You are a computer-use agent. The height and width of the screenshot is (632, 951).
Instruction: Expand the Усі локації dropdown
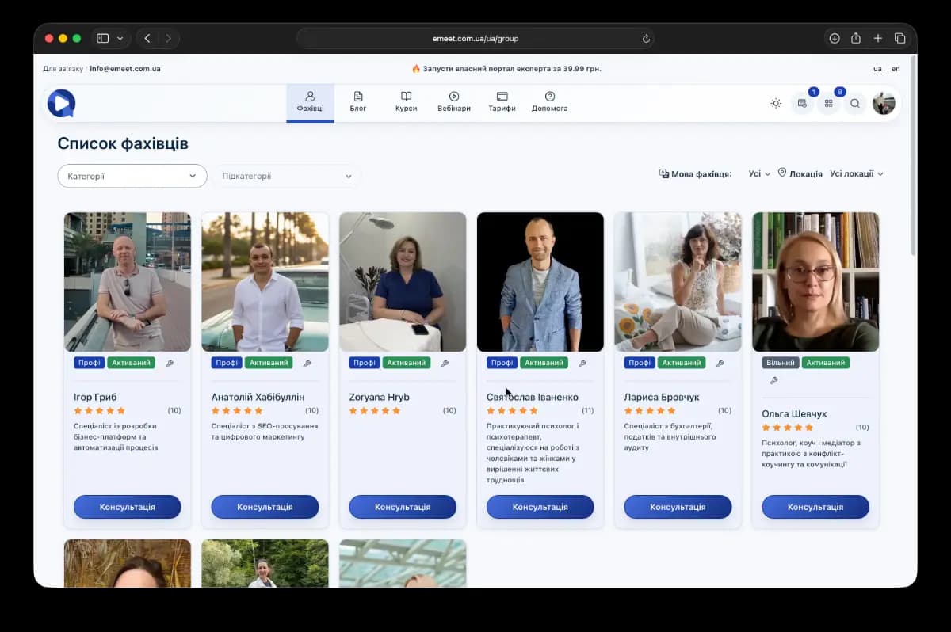pyautogui.click(x=856, y=173)
